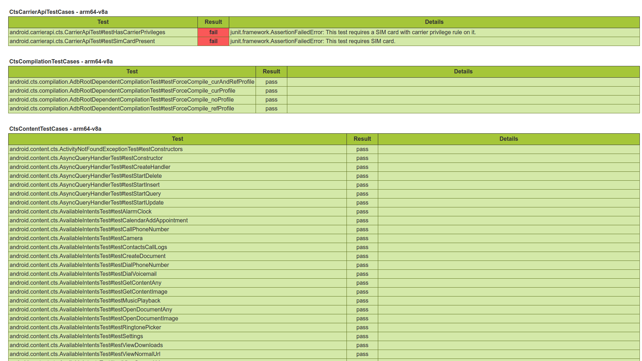Click the CtsContentTestCases arm64-v8a title
The width and height of the screenshot is (642, 361).
55,129
